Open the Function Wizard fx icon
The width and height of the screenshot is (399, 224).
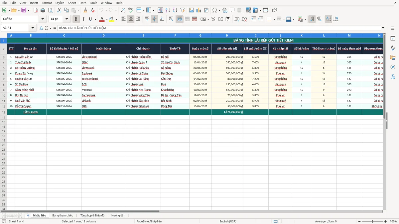[x=42, y=28]
